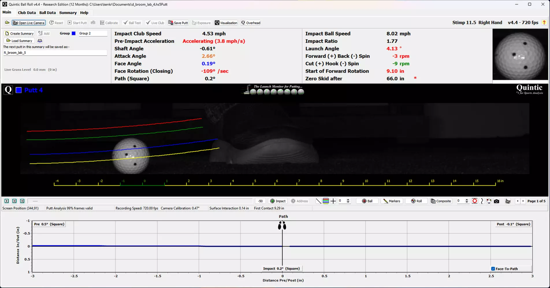The height and width of the screenshot is (288, 550).
Task: Toggle the Face-To-Path checkbox
Action: [493, 269]
